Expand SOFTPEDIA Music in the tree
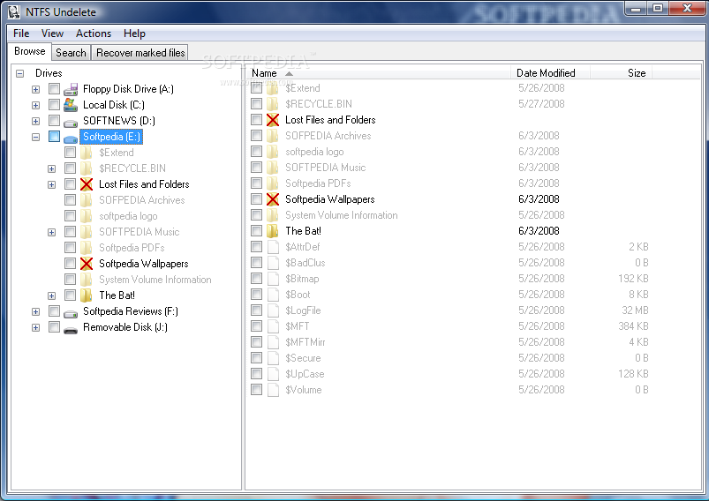709x501 pixels. tap(51, 232)
